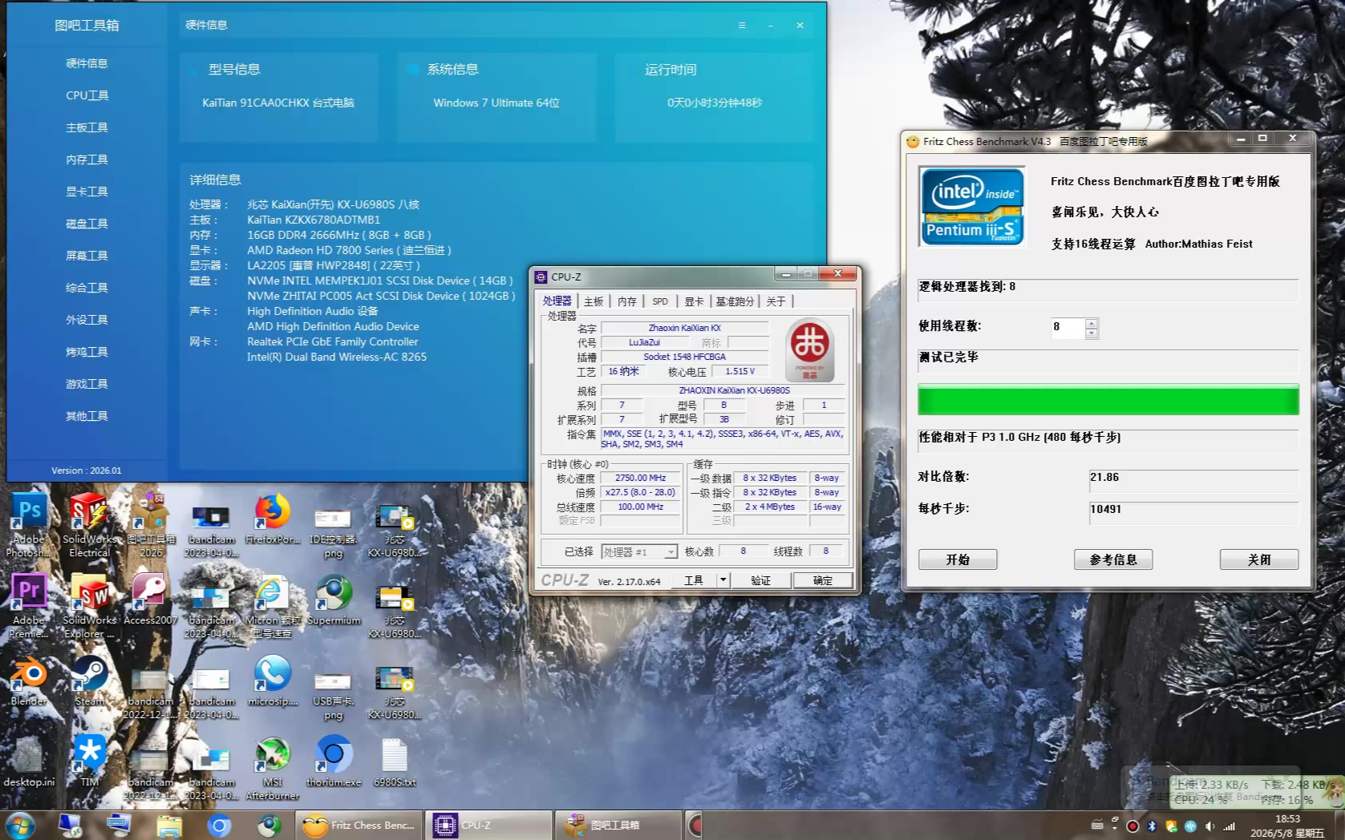This screenshot has width=1345, height=840.
Task: Open MSI Afterburner desktop shortcut
Action: point(273,768)
